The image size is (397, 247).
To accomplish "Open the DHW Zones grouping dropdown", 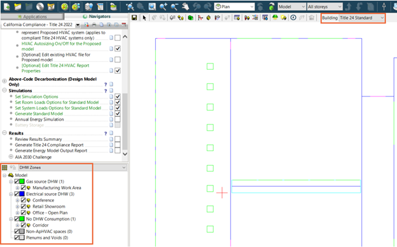I will click(73, 168).
